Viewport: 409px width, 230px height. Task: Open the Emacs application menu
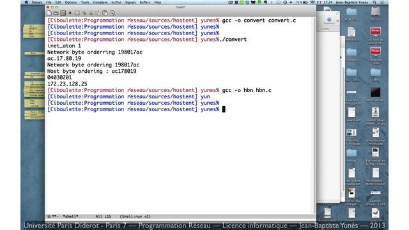coord(37,3)
